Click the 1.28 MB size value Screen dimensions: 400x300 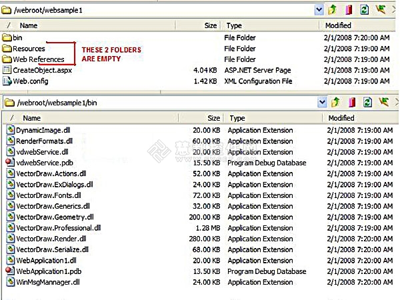pos(208,228)
